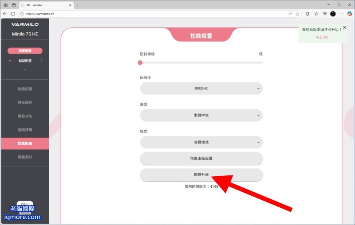Open the 觸發功能 sidebar menu
The image size is (355, 225).
tap(25, 116)
